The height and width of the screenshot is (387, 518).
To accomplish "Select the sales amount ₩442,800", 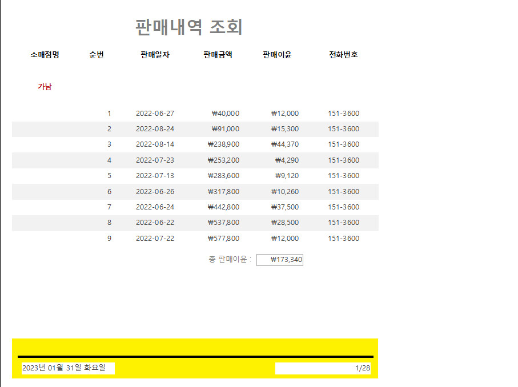I will [x=223, y=207].
